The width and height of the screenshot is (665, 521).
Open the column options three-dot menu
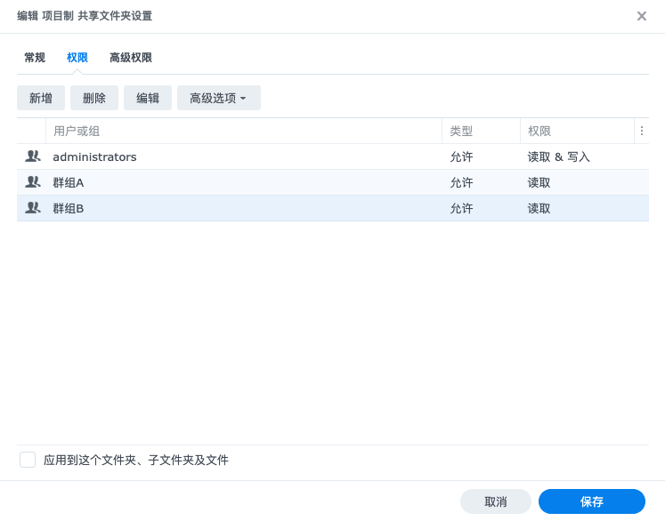[641, 131]
